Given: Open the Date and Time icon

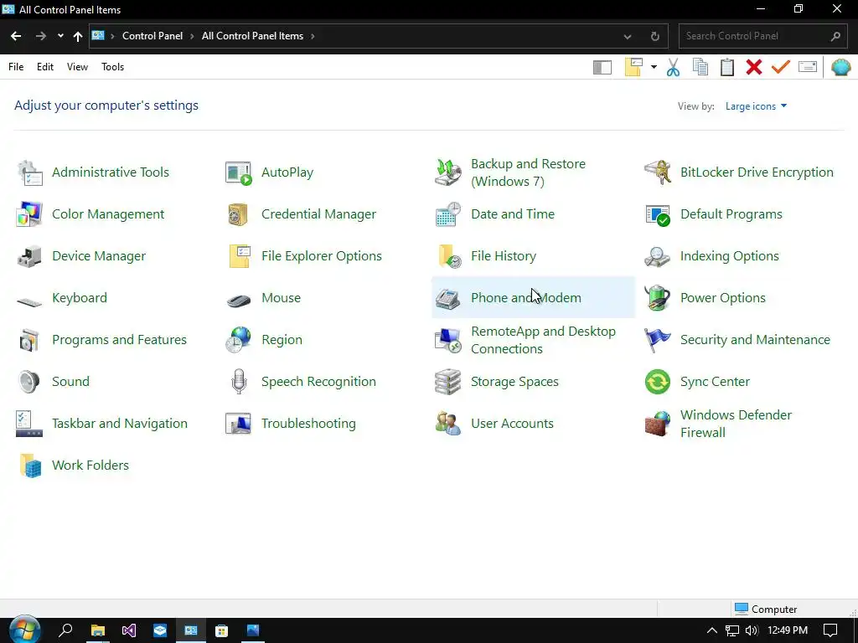Looking at the screenshot, I should (448, 214).
